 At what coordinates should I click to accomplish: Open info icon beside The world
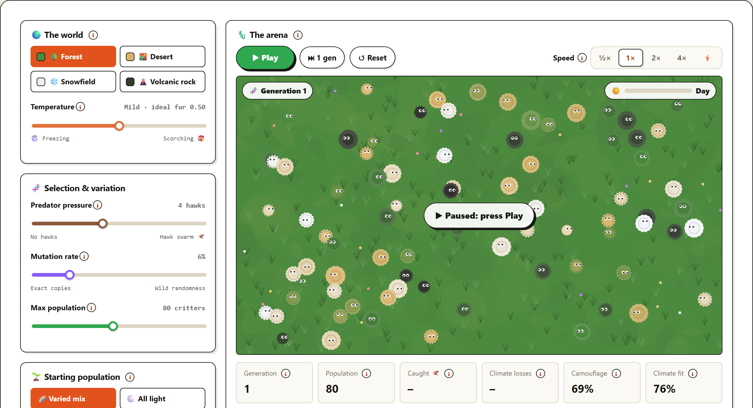tap(93, 35)
